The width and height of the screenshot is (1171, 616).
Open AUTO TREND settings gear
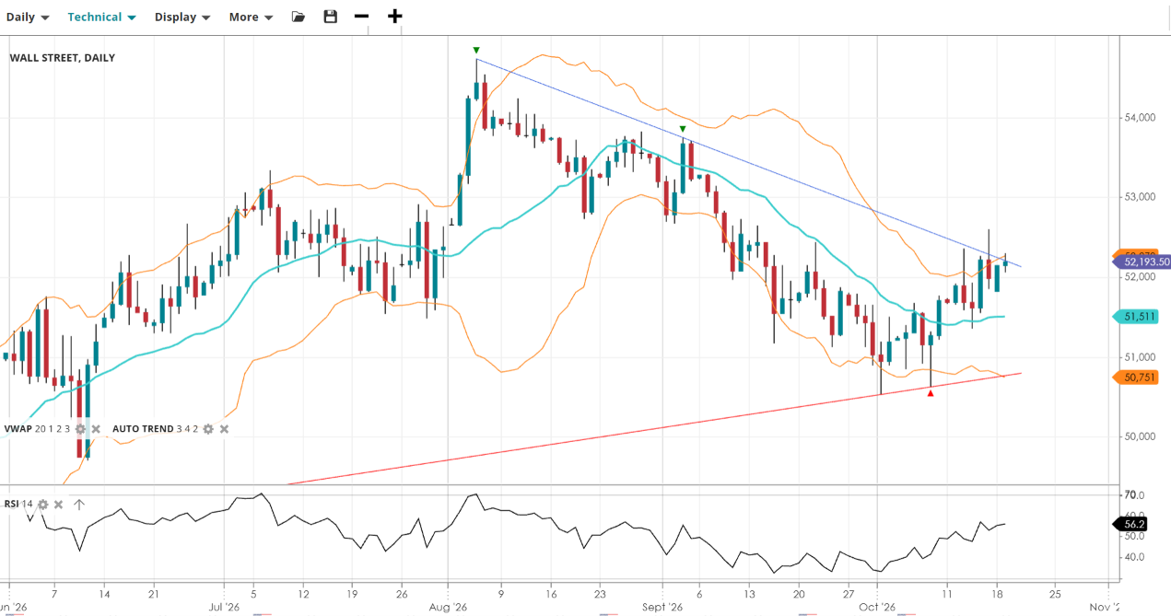pos(208,429)
